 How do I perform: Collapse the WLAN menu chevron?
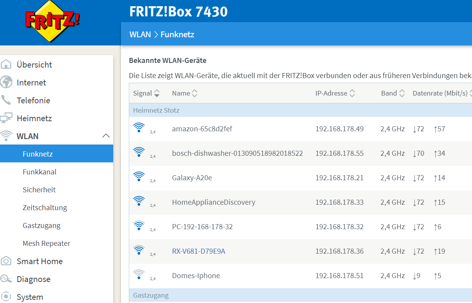click(x=105, y=136)
